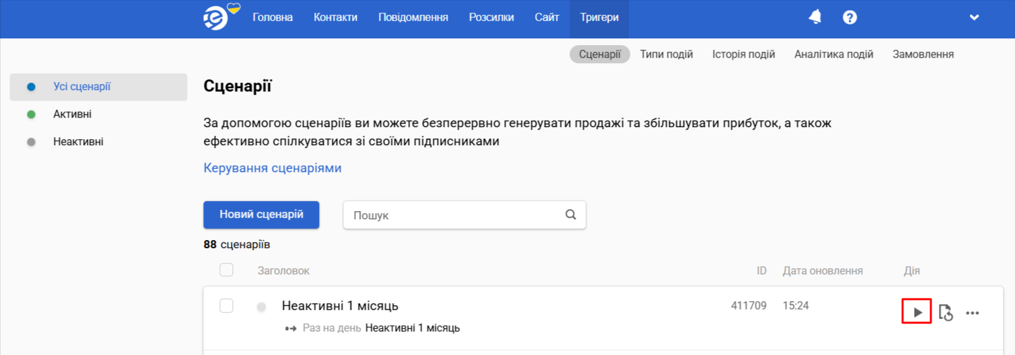Focus the Пошук search field
Image resolution: width=1015 pixels, height=355 pixels.
pyautogui.click(x=464, y=215)
